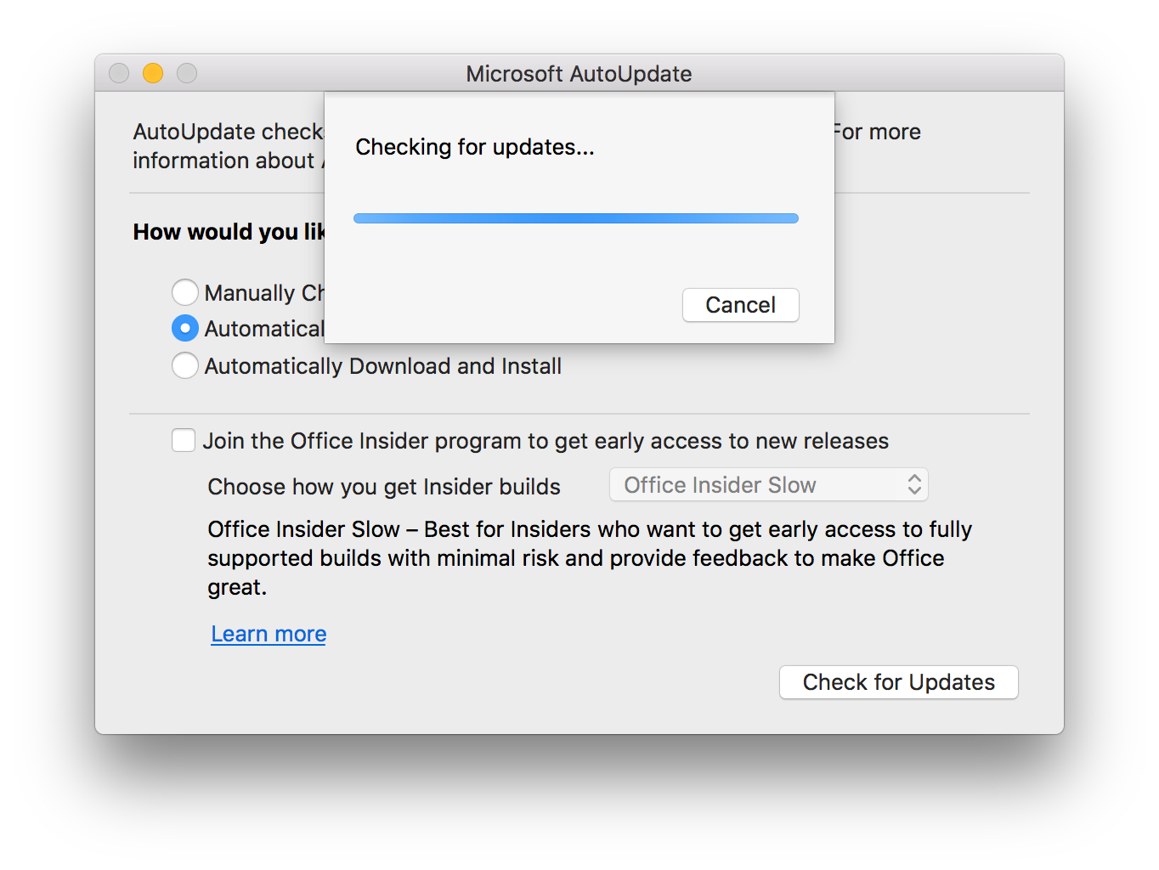Select the "Automatically Check" radio button
Screen dimensions: 1159x870
pos(184,328)
